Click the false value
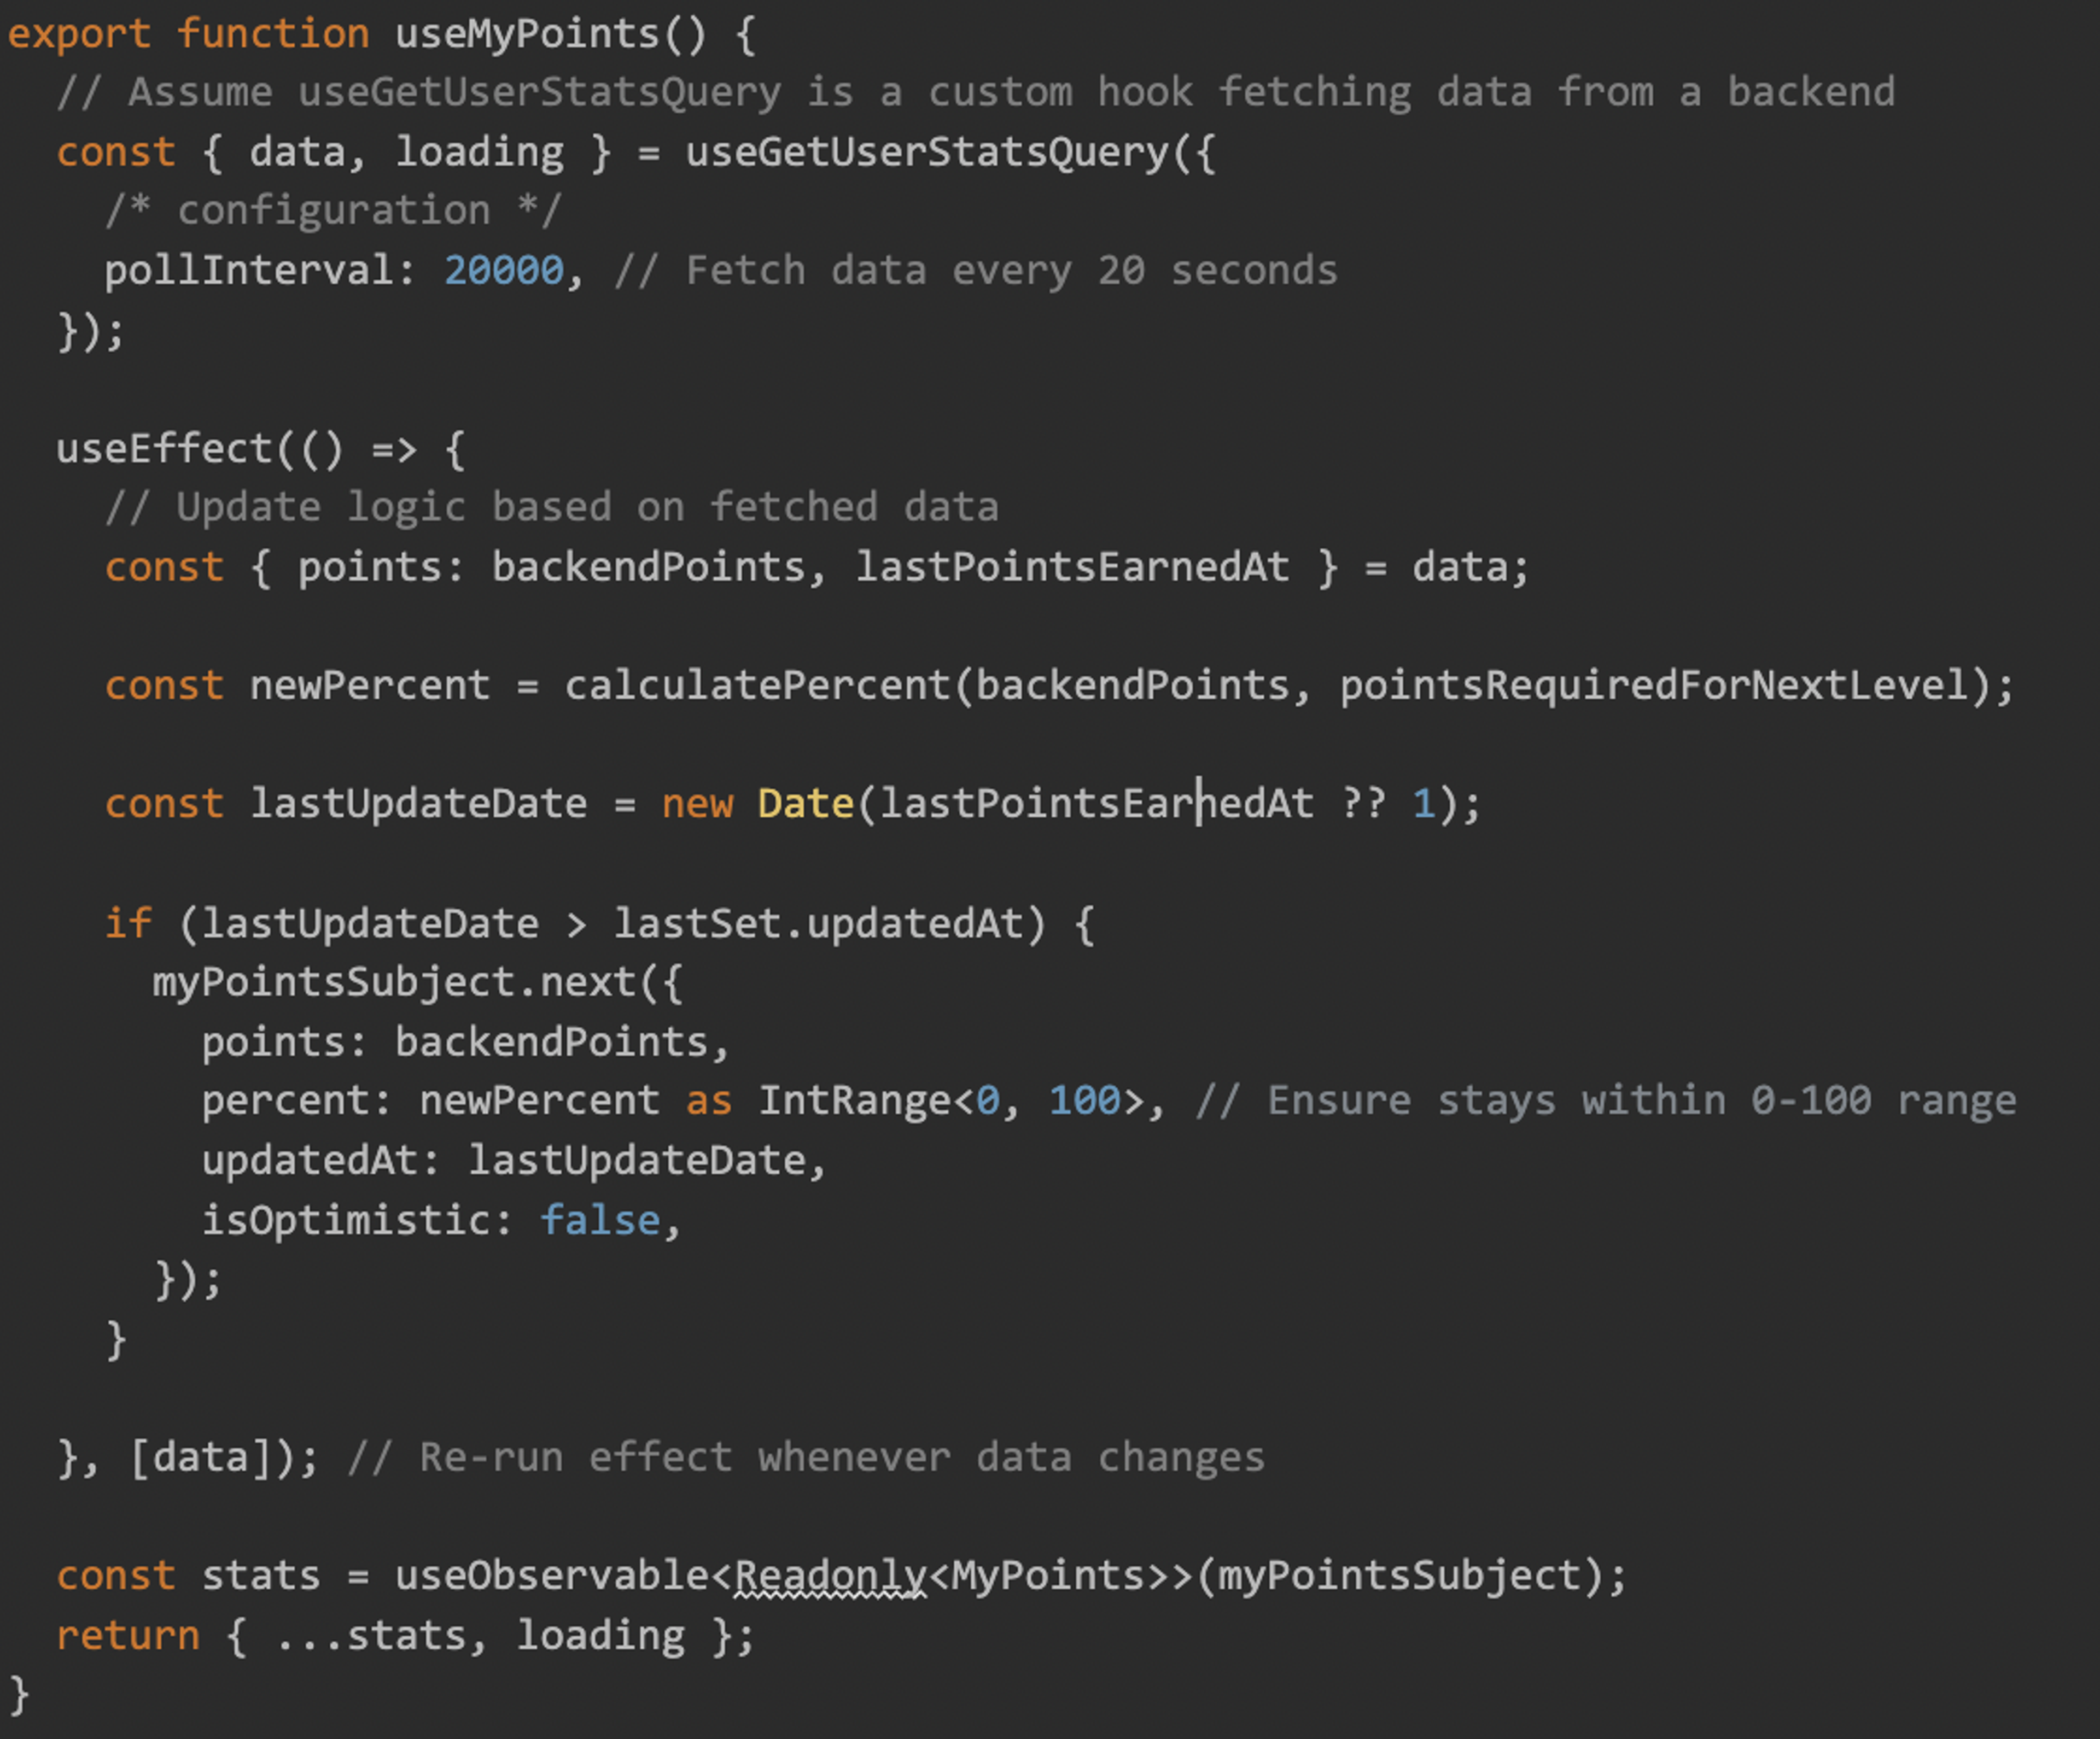 tap(600, 1220)
